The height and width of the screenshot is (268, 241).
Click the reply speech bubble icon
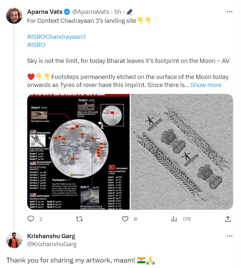point(31,219)
